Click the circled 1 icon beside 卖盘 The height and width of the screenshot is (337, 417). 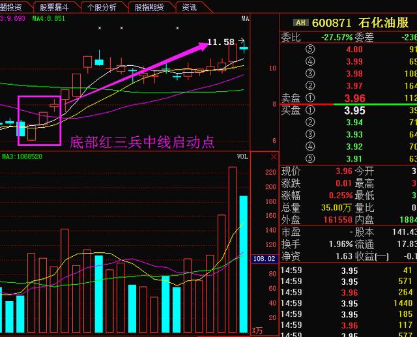click(310, 98)
